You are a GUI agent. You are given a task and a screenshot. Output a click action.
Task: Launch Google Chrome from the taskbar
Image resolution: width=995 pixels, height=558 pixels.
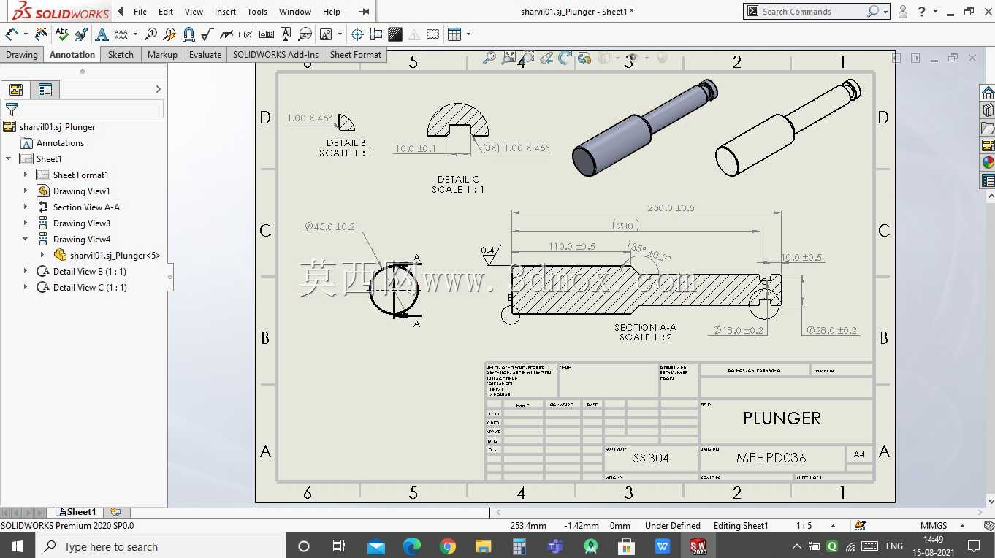[x=448, y=546]
